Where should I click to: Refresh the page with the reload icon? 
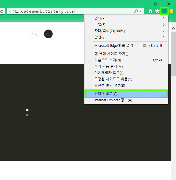(x=2, y=11)
